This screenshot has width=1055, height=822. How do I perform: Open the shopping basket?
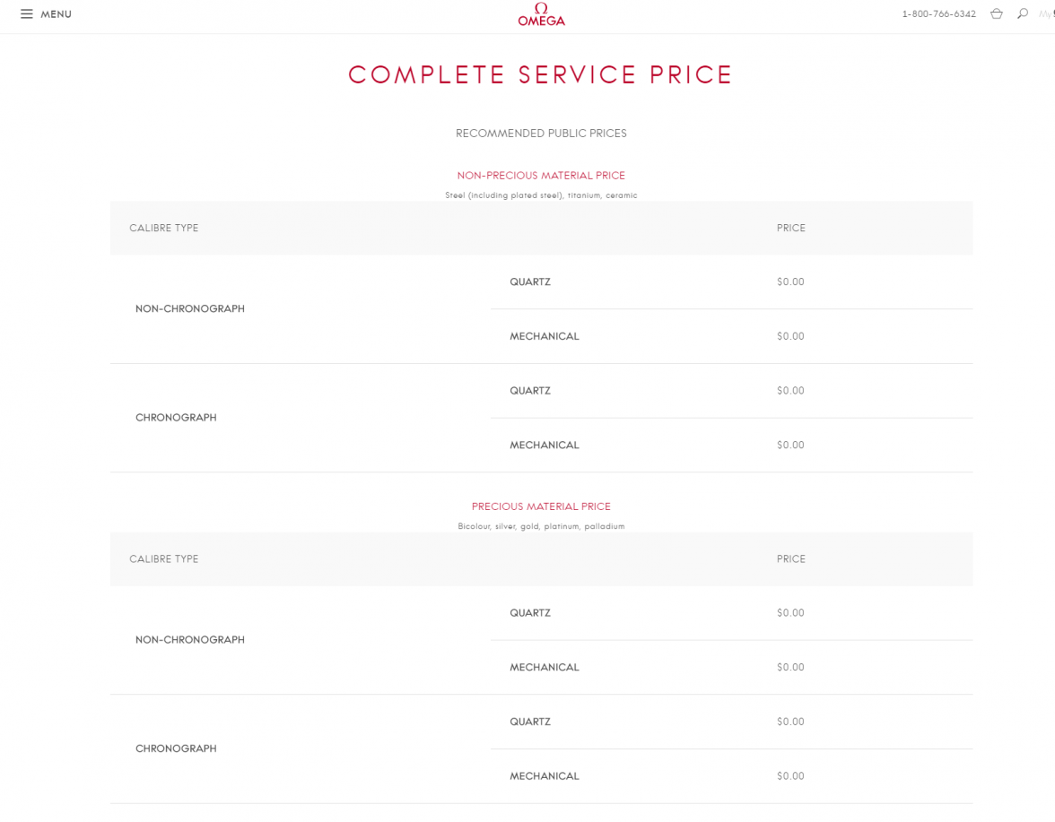tap(997, 13)
